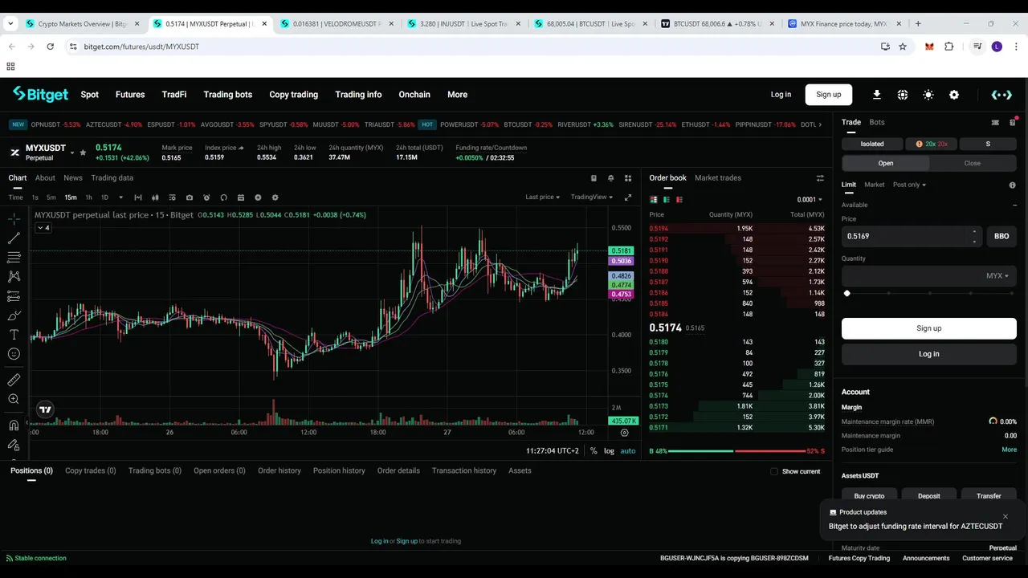Expand more timeframe intervals dropdown
Image resolution: width=1028 pixels, height=578 pixels.
click(120, 197)
